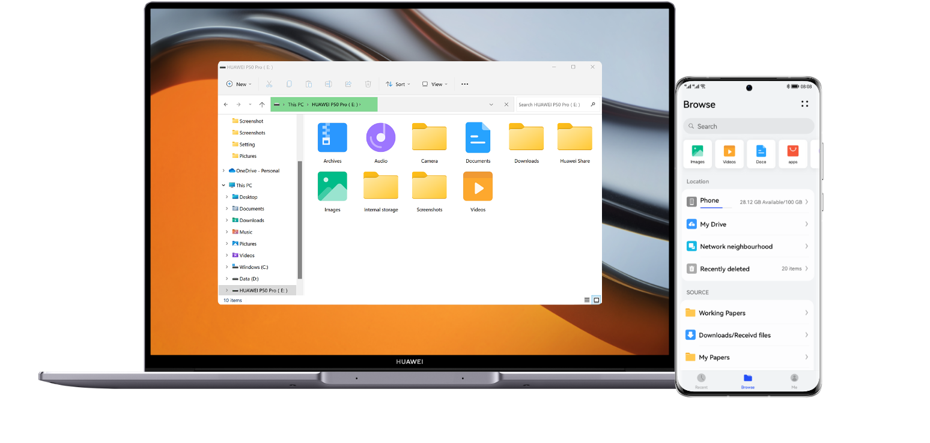Click the Share toolbar icon

pyautogui.click(x=348, y=84)
